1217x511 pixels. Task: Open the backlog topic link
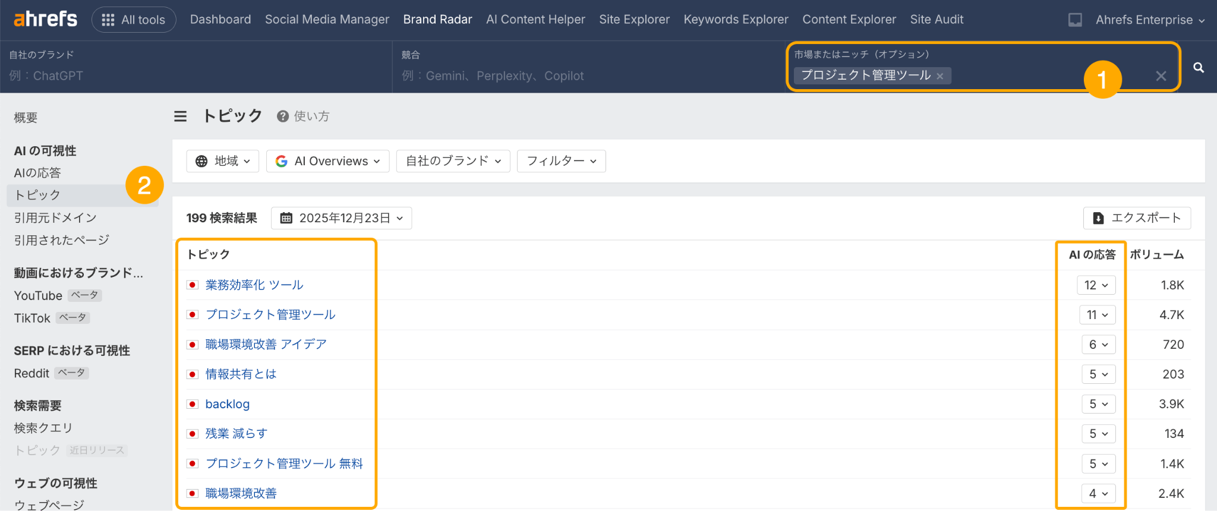(227, 404)
